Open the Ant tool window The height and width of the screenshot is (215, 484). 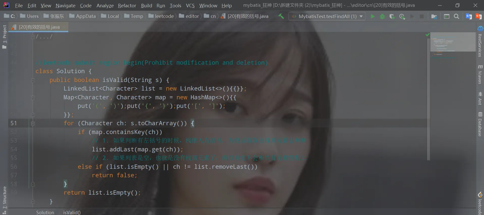[x=480, y=98]
